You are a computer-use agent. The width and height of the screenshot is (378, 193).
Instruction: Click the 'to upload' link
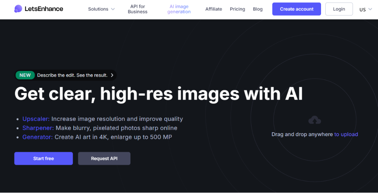point(346,134)
